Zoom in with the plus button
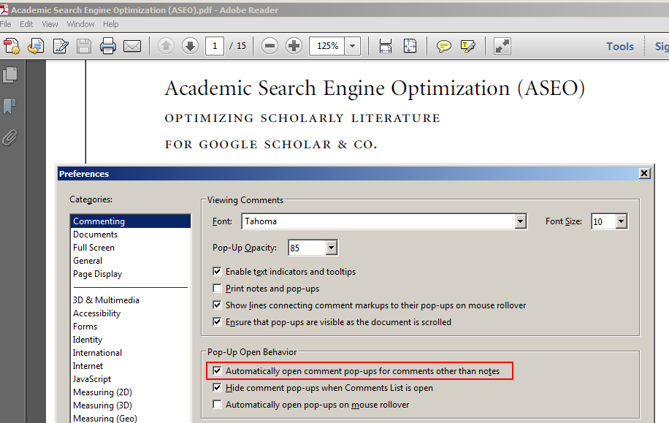Image resolution: width=669 pixels, height=423 pixels. pyautogui.click(x=294, y=46)
